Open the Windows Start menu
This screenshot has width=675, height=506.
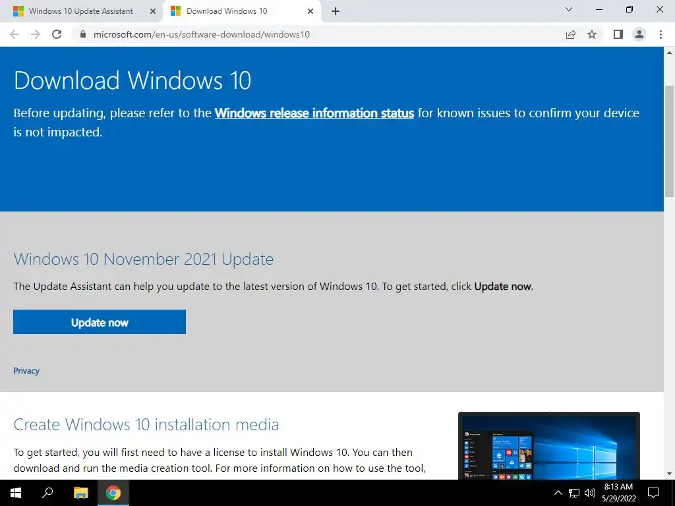tap(16, 493)
